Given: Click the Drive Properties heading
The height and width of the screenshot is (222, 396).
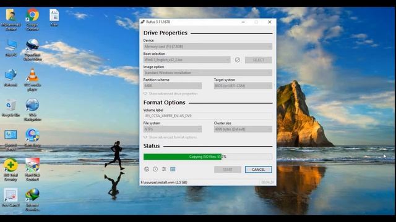Looking at the screenshot, I should [165, 33].
